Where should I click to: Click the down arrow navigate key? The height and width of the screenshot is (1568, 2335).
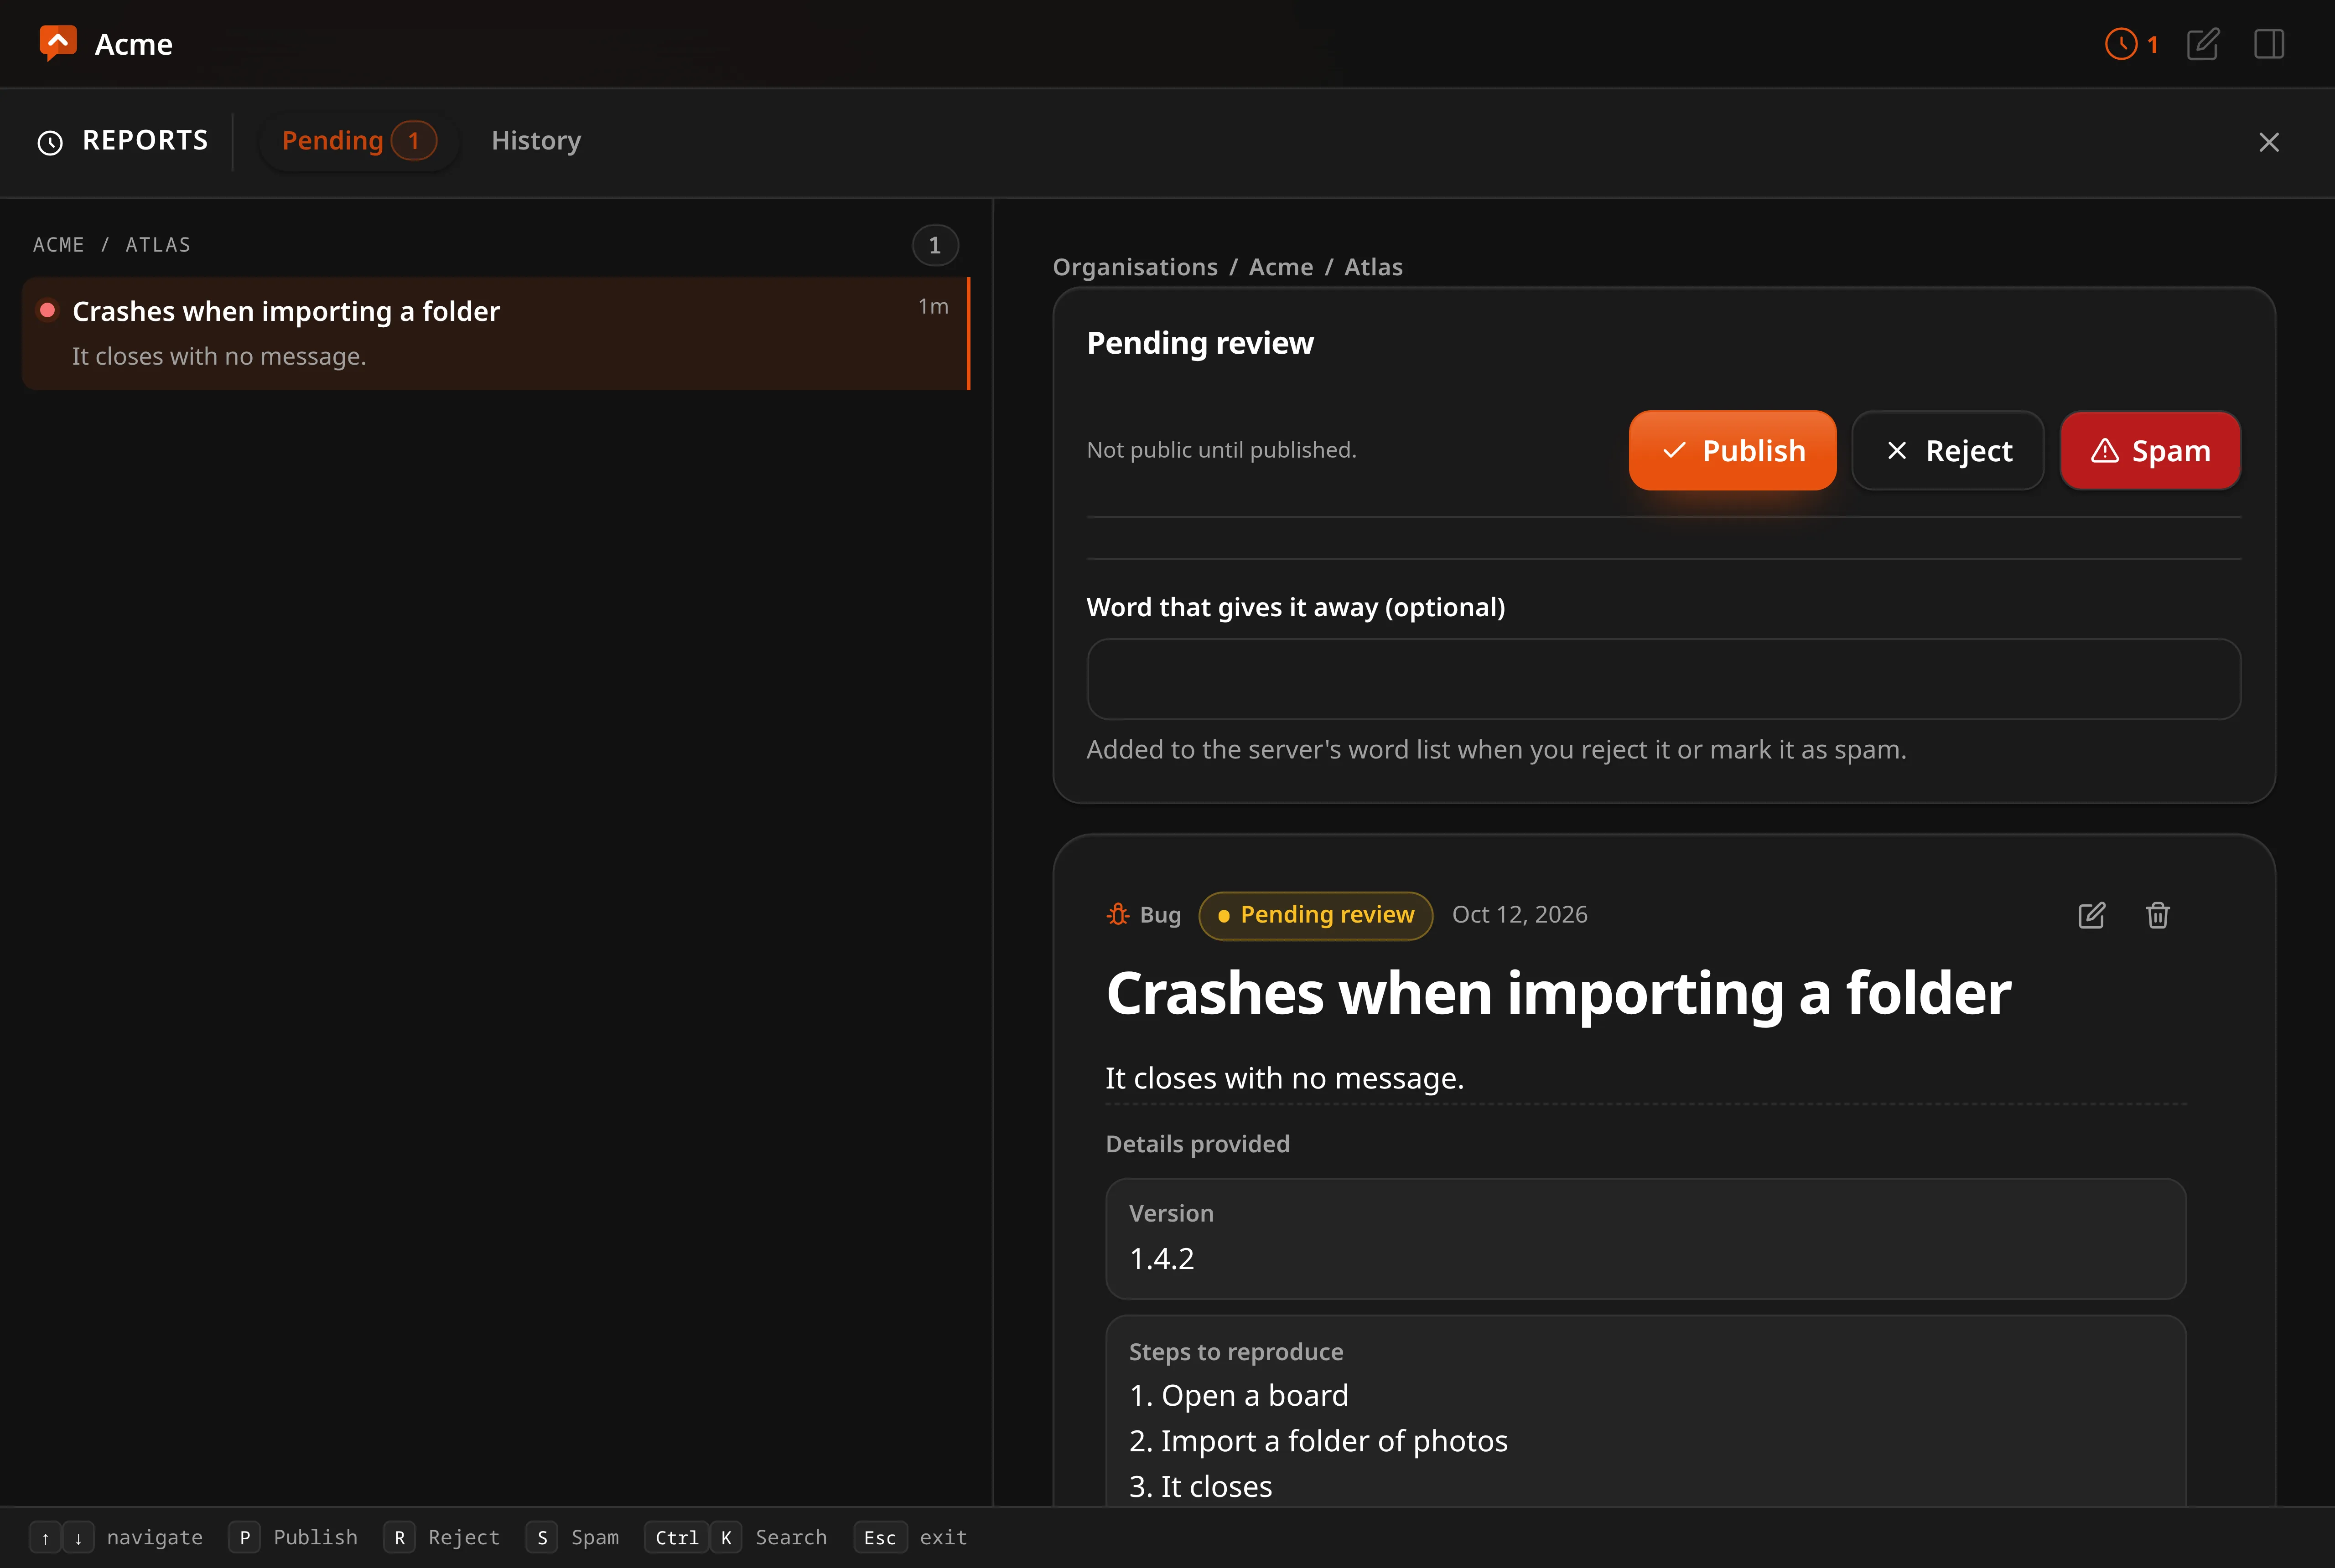(x=78, y=1537)
